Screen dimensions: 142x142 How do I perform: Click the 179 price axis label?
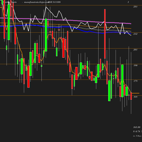135,81
